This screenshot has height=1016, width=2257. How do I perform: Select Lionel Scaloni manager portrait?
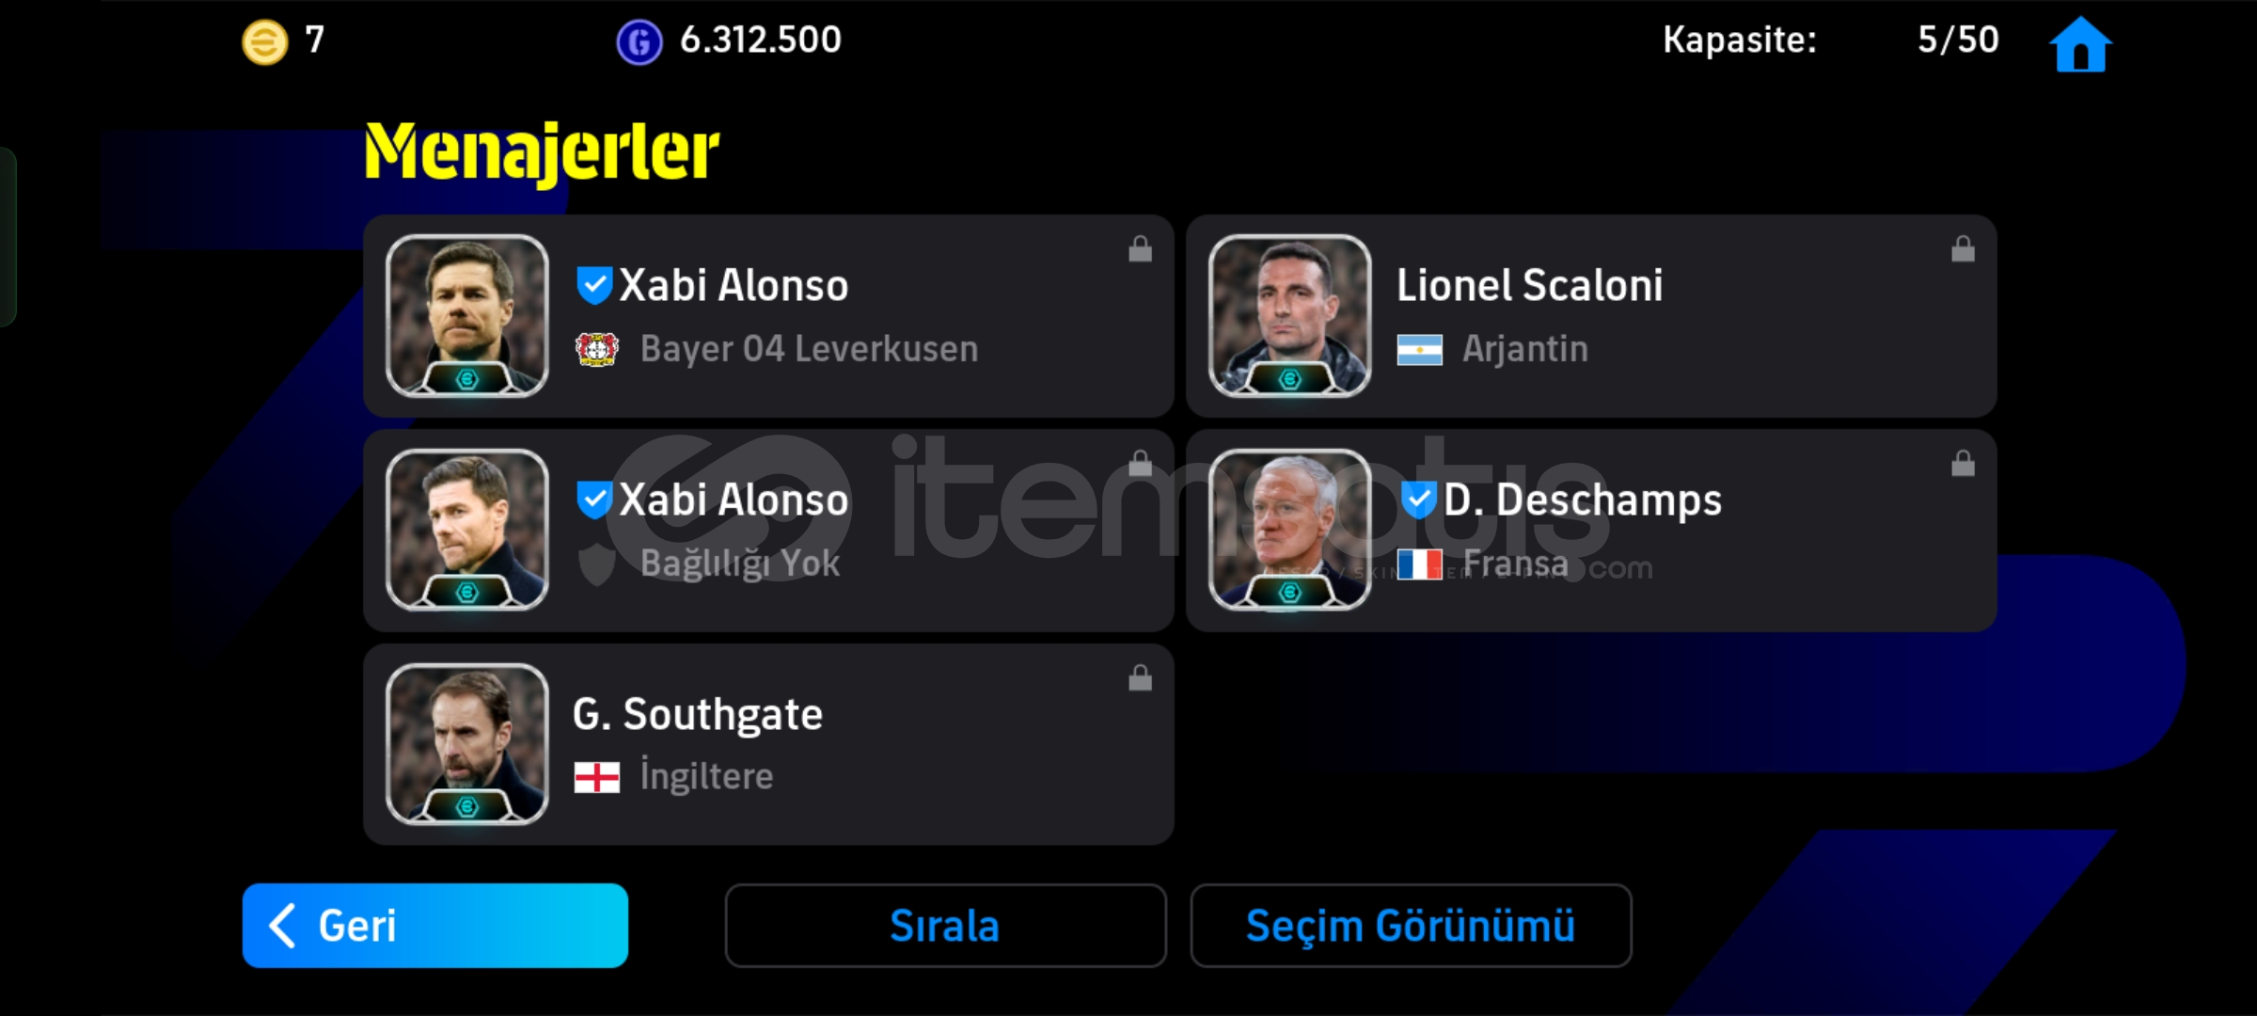click(x=1290, y=315)
